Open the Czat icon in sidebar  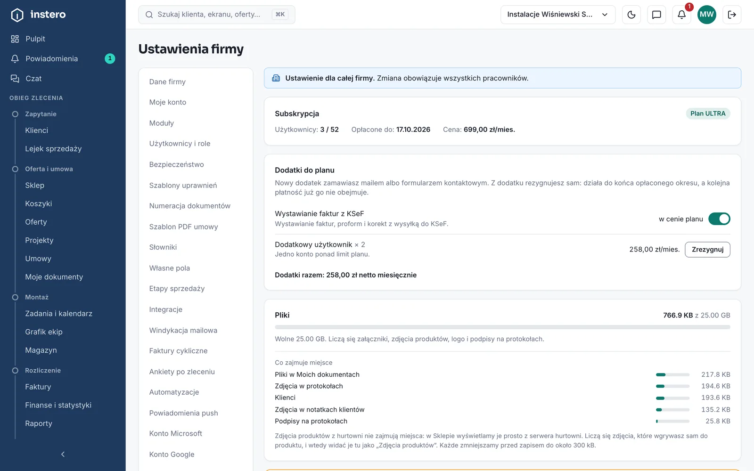15,78
